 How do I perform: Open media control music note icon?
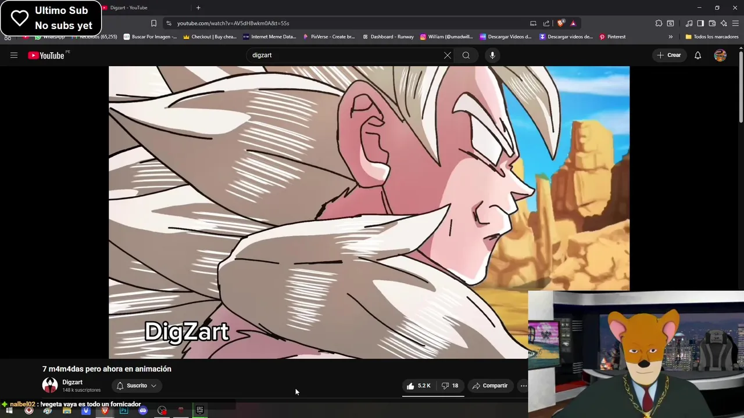click(689, 23)
